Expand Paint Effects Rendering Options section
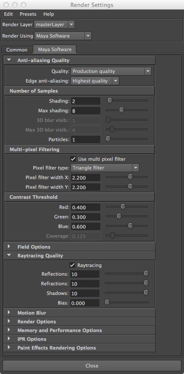The height and width of the screenshot is (374, 184). tap(80, 348)
